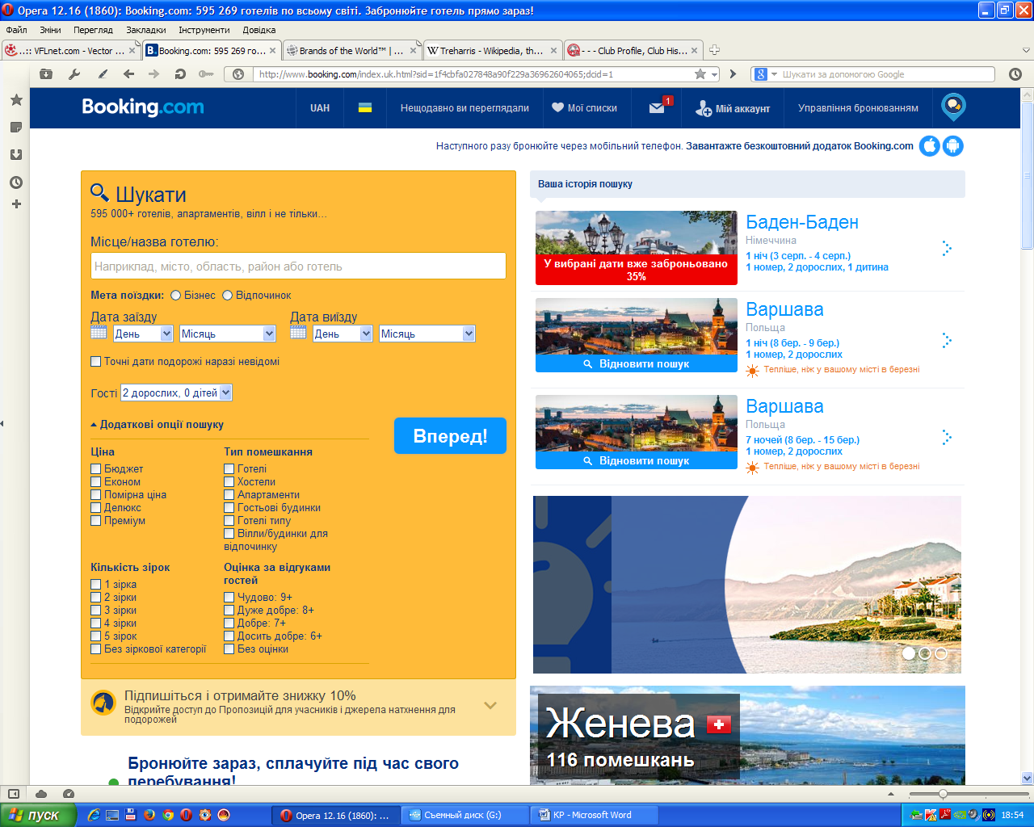Open Downloads panel in left sidebar
The width and height of the screenshot is (1034, 827).
click(16, 154)
